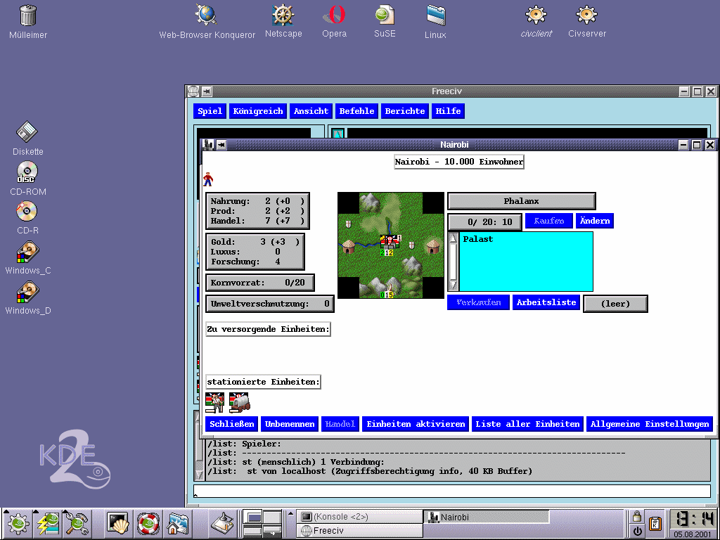Click down arrow of improvements list scrollbar
The image size is (720, 540).
[454, 285]
